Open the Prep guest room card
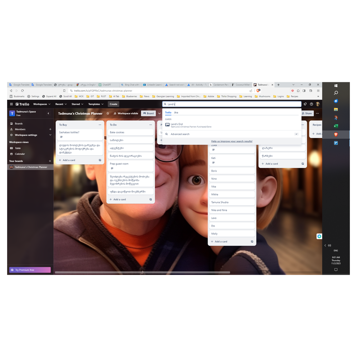The width and height of the screenshot is (357, 357). [130, 166]
